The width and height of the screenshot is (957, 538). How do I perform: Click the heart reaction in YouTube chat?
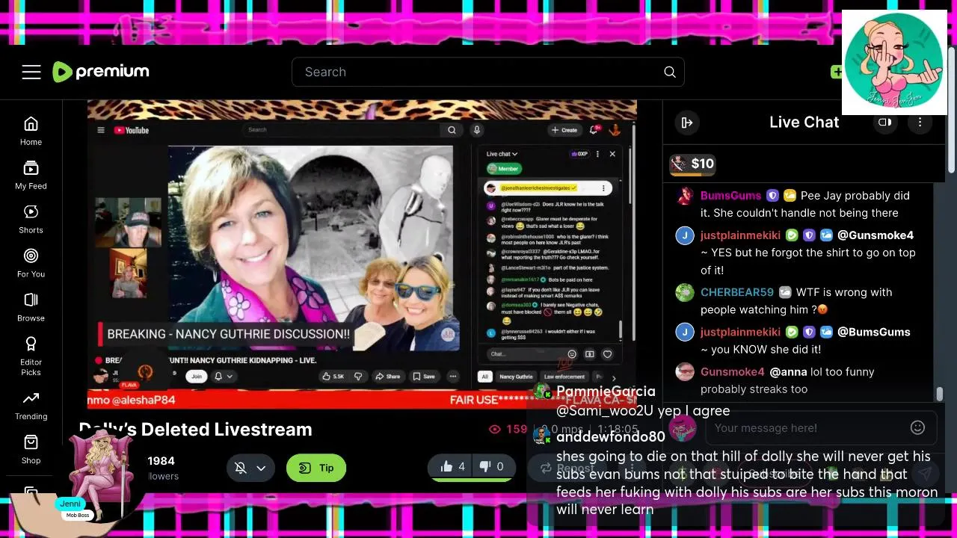coord(607,354)
